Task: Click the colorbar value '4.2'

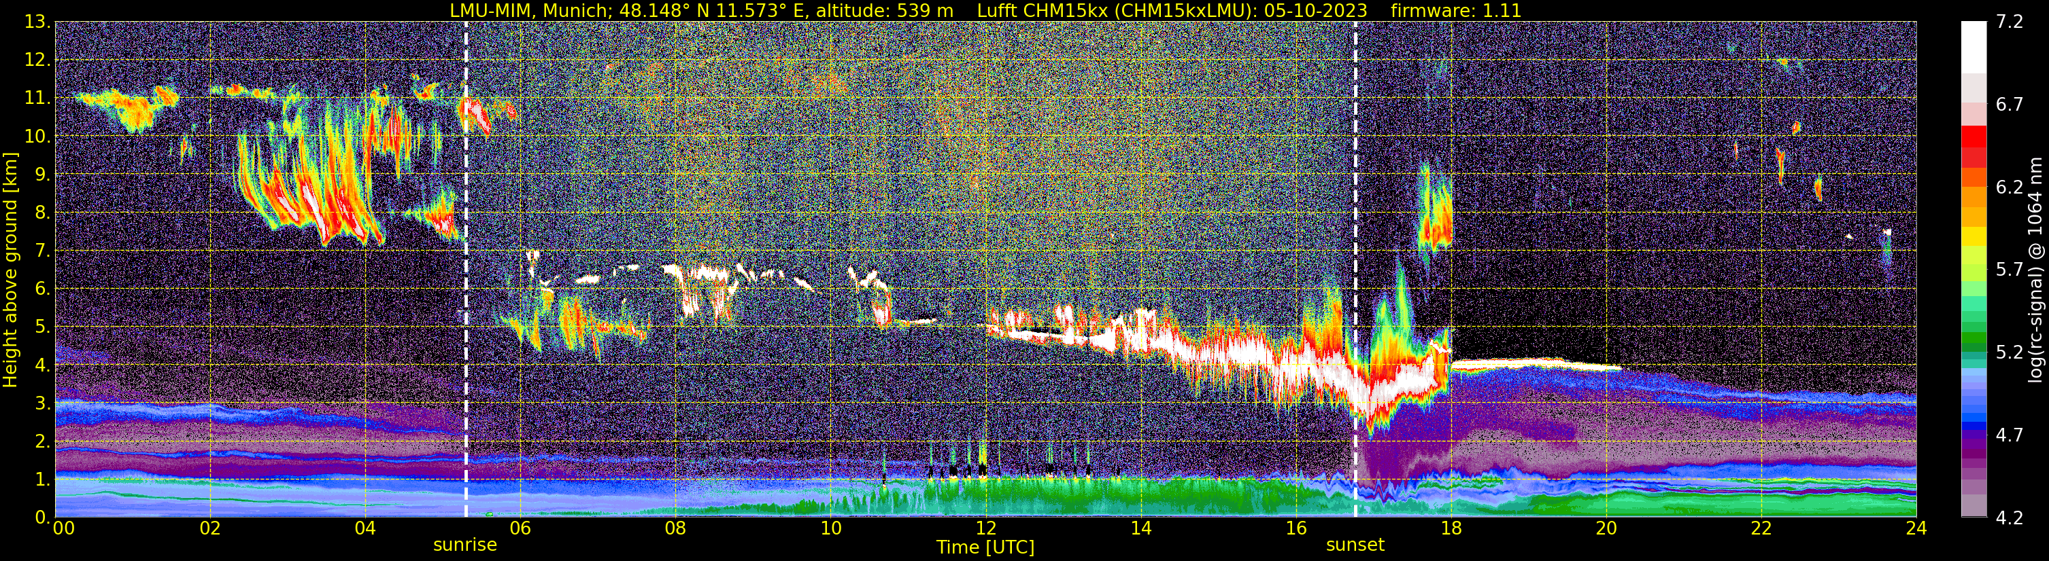Action: [x=2010, y=518]
